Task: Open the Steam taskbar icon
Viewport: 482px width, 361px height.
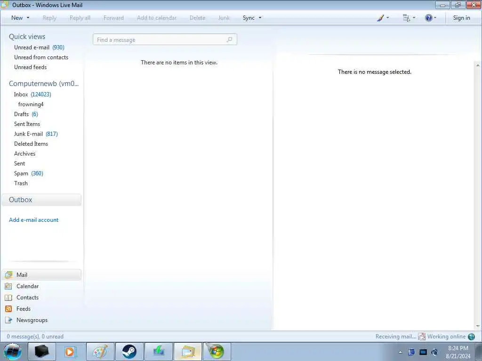Action: [x=129, y=352]
